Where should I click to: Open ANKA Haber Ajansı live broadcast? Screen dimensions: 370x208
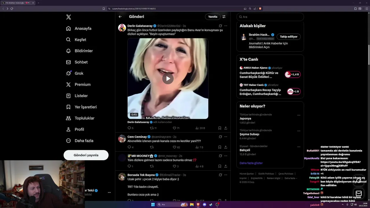click(x=270, y=72)
